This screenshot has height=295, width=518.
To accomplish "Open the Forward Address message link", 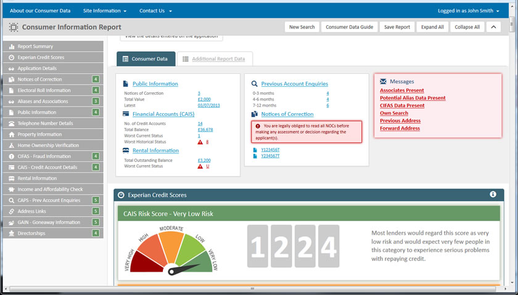I will tap(400, 128).
